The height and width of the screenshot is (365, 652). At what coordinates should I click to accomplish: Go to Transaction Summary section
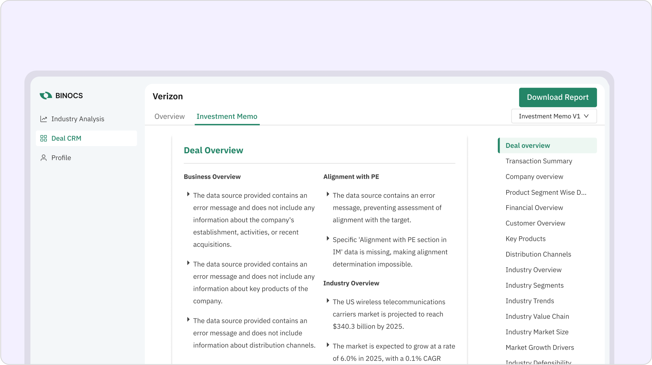click(x=539, y=161)
